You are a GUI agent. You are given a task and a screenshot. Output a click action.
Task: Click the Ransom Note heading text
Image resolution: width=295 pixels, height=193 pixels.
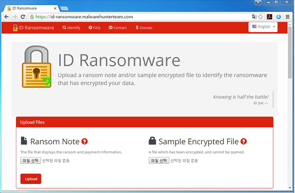(x=55, y=141)
